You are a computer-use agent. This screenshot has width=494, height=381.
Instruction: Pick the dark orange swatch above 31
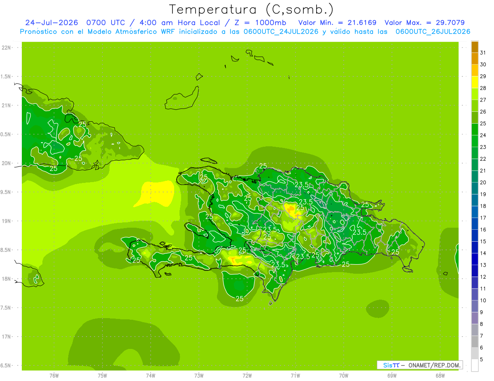tap(475, 47)
